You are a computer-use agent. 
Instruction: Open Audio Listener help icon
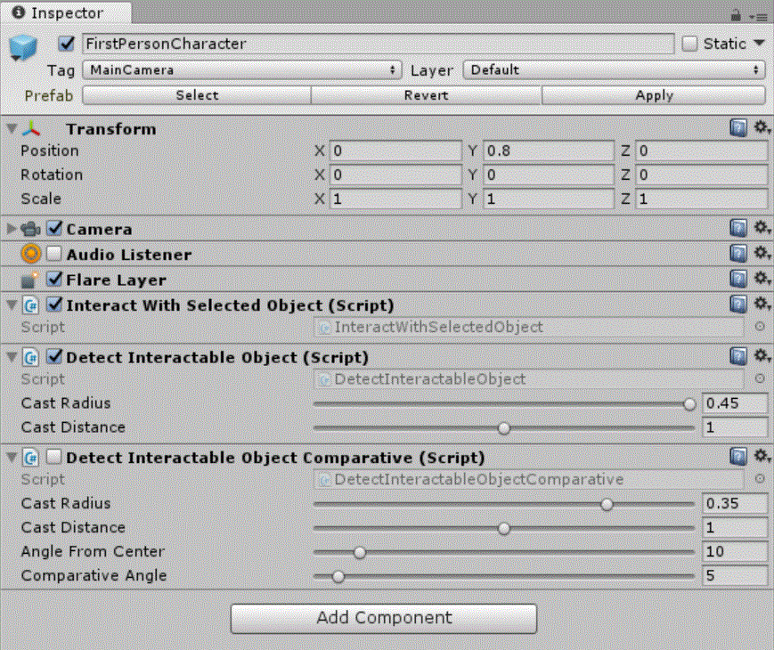click(738, 253)
